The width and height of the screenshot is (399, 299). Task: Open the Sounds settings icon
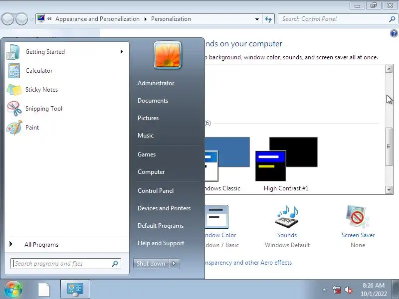point(287,216)
